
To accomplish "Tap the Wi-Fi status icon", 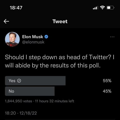I will pos(102,8).
